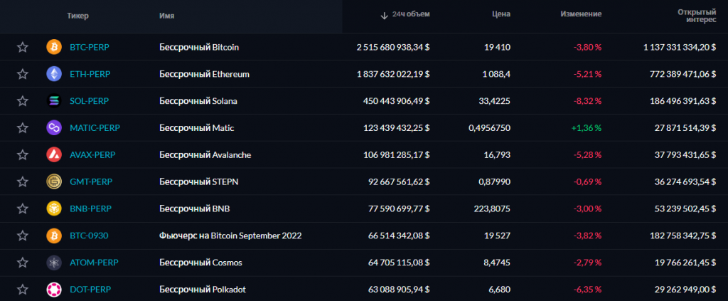Click the Имя column header
Viewport: 728px width, 301px height.
point(167,15)
